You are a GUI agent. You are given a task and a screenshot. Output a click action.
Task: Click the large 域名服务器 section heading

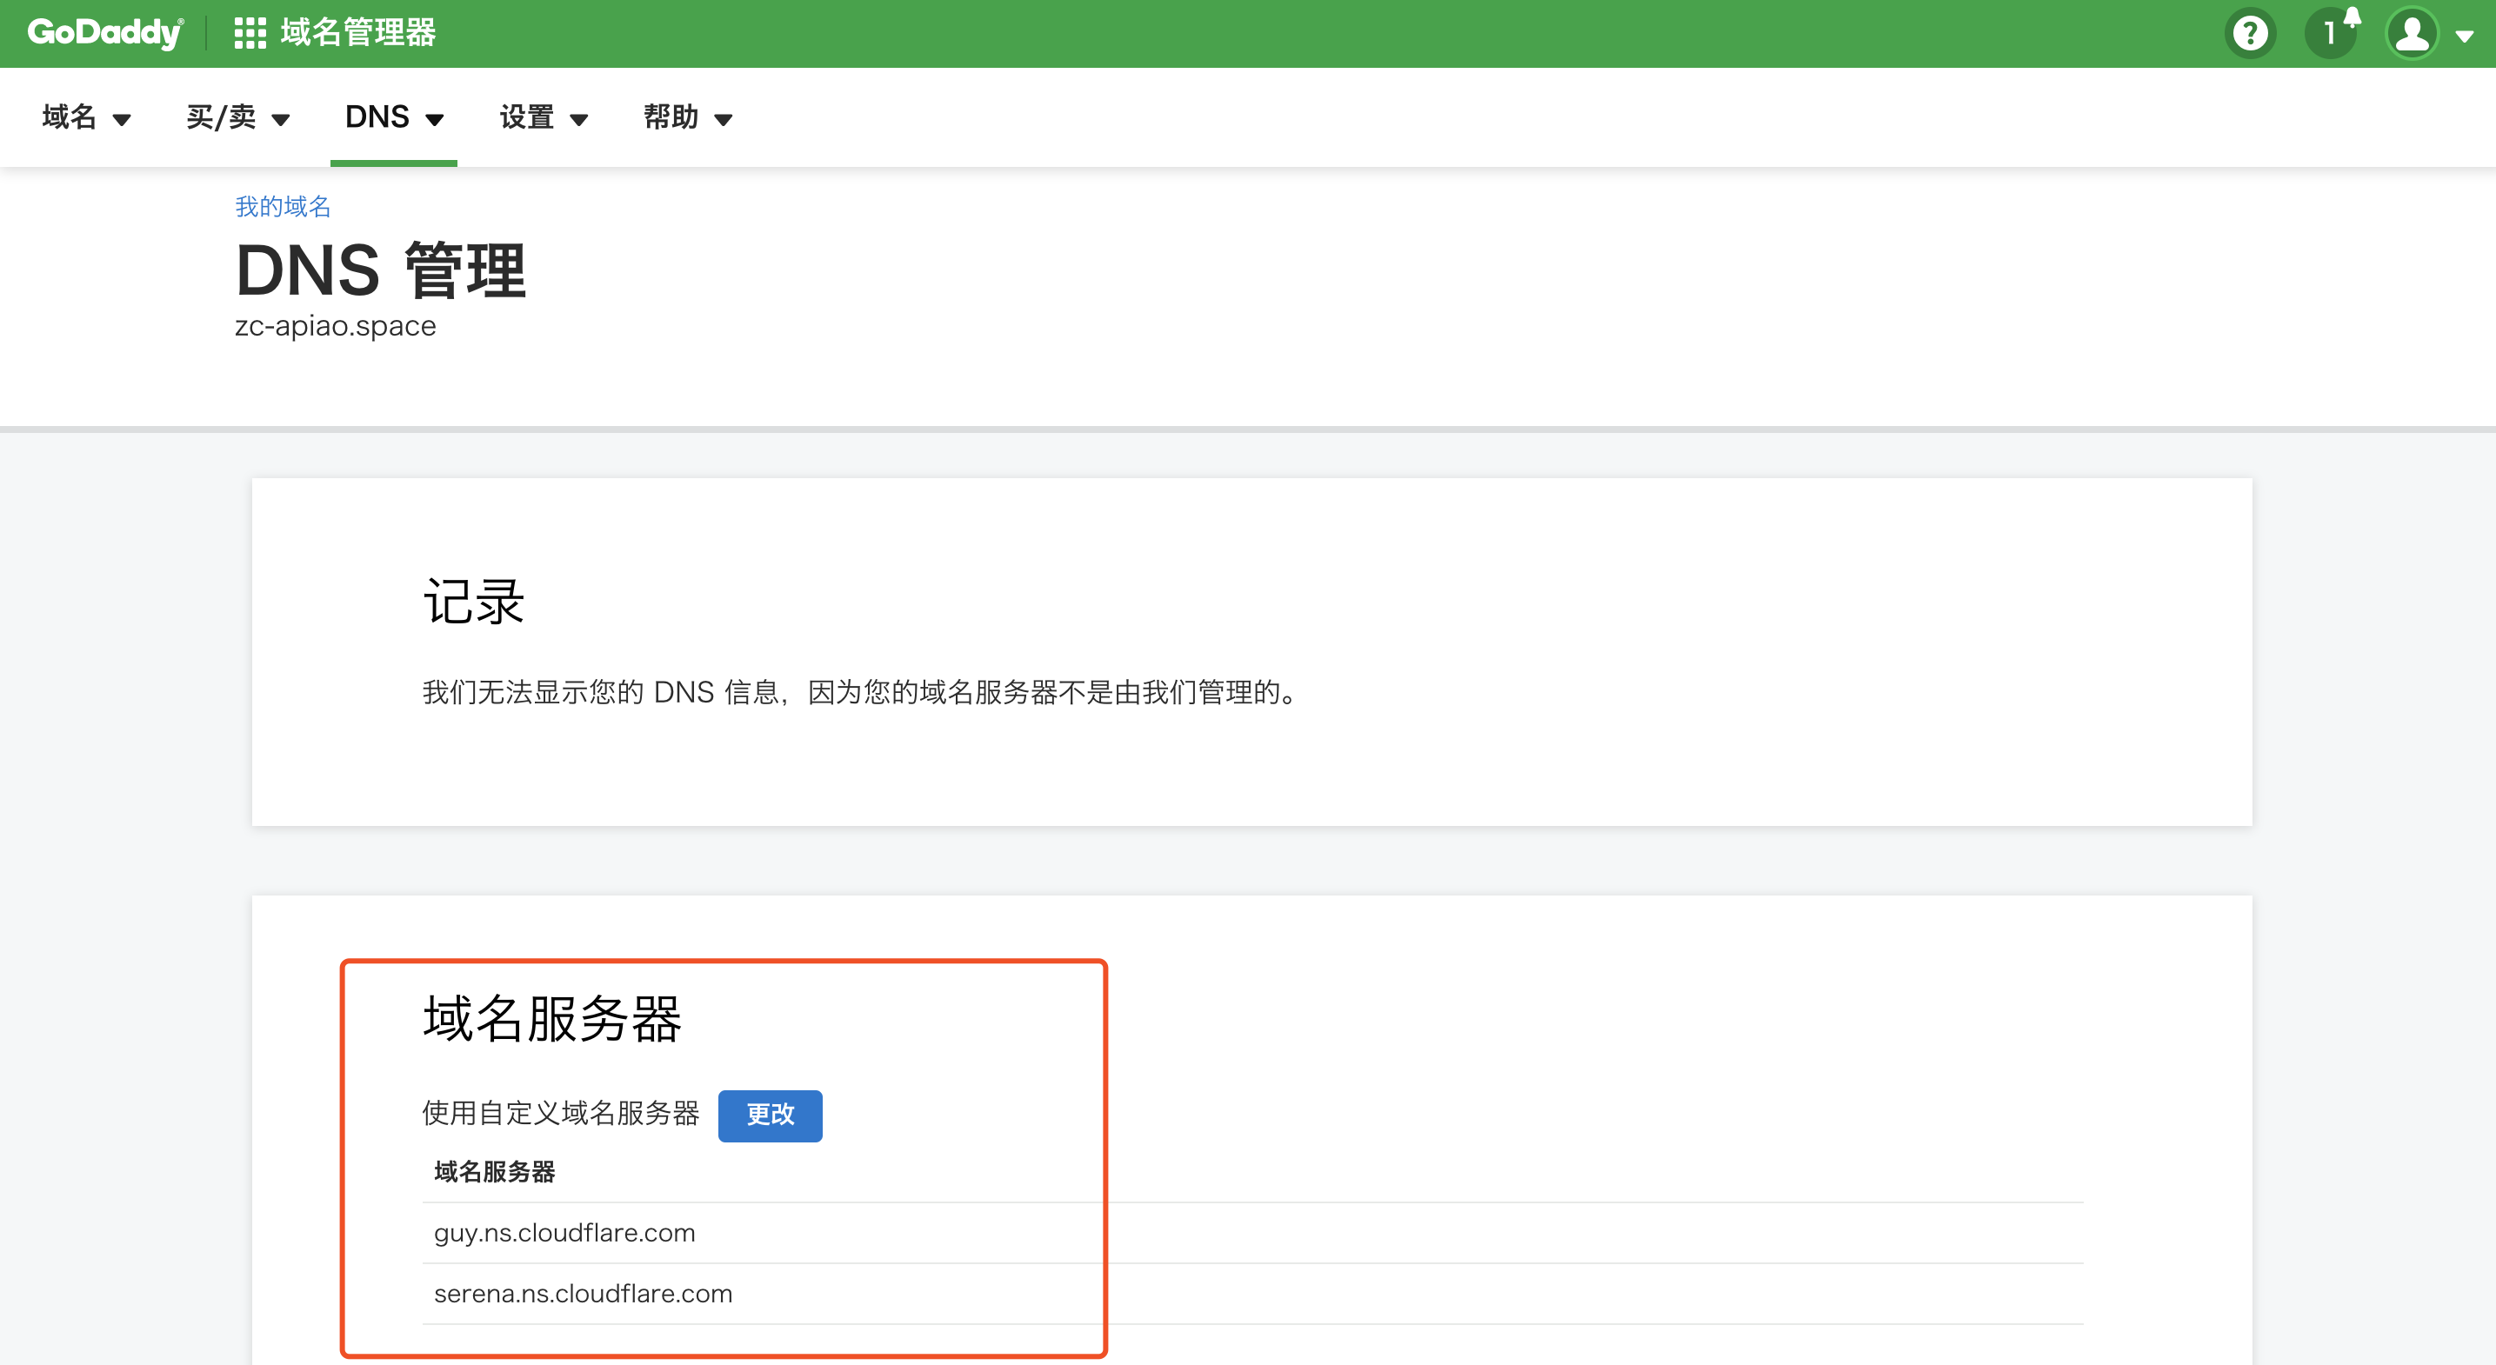(552, 1018)
